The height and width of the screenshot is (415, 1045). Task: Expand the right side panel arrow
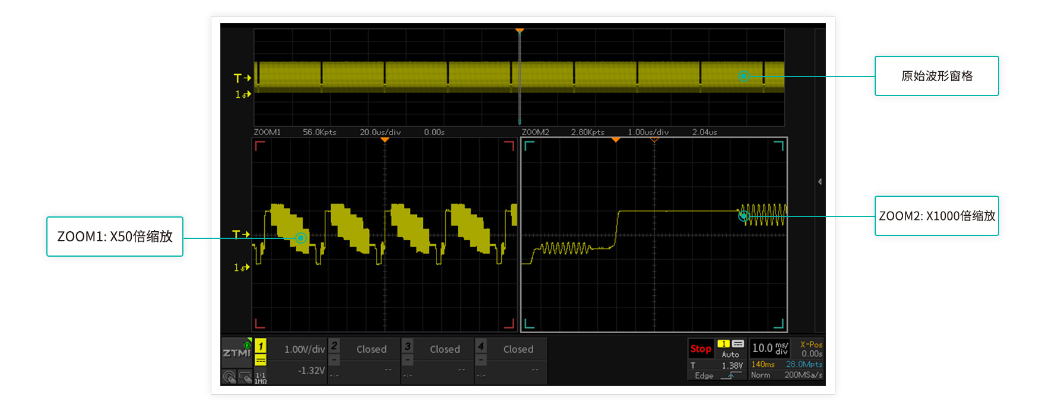coord(820,181)
